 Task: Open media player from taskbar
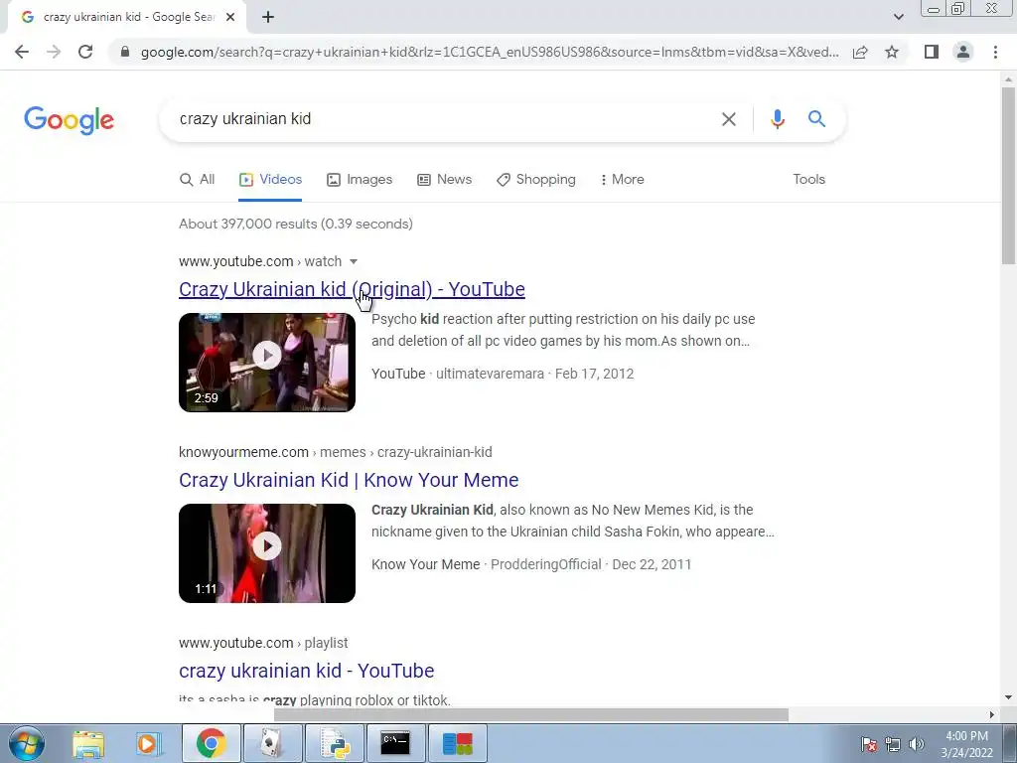[x=149, y=744]
